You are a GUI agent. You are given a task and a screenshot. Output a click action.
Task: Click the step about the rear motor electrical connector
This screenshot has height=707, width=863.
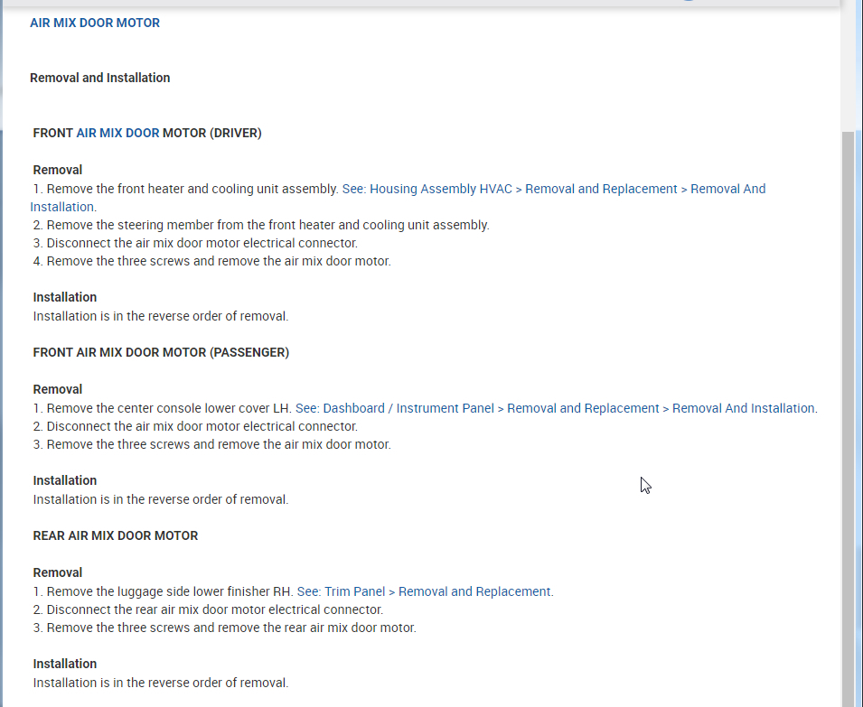click(208, 609)
